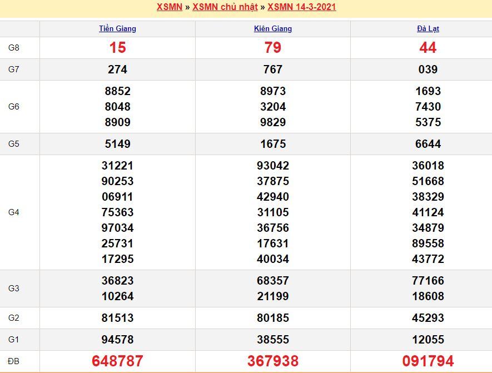Select G5 number 6644
This screenshot has width=492, height=373.
pos(428,144)
